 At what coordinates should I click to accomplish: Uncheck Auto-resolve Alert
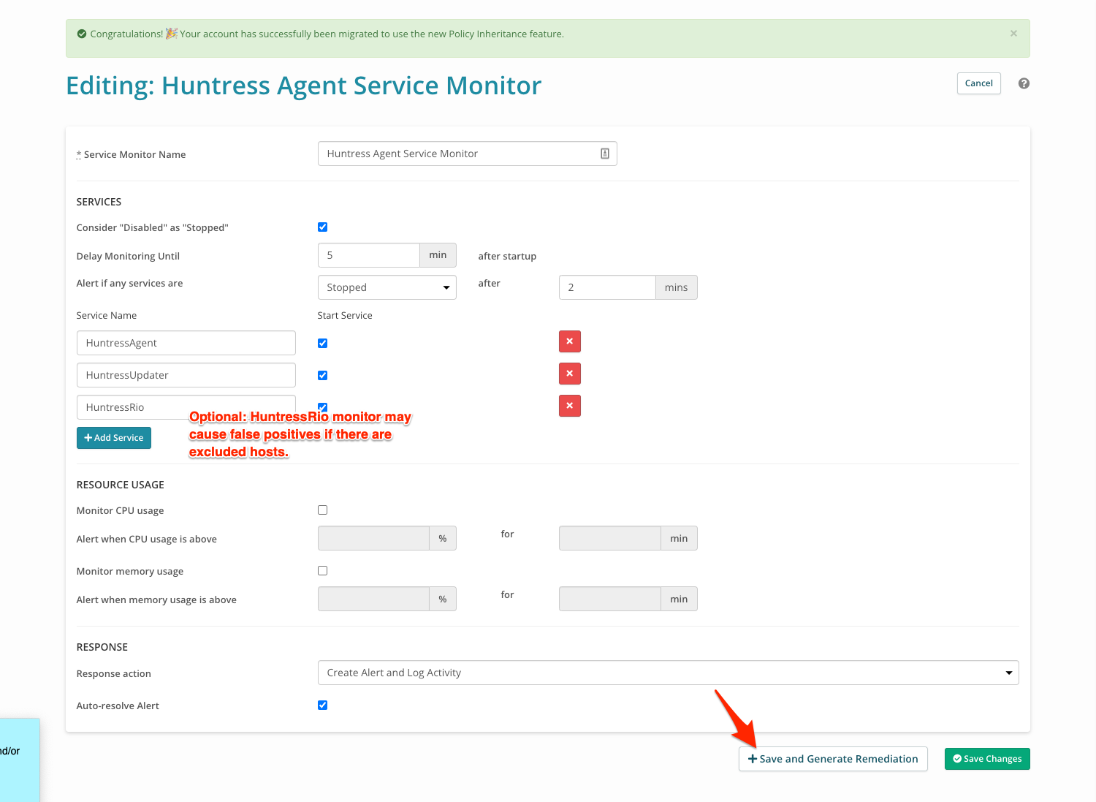322,705
